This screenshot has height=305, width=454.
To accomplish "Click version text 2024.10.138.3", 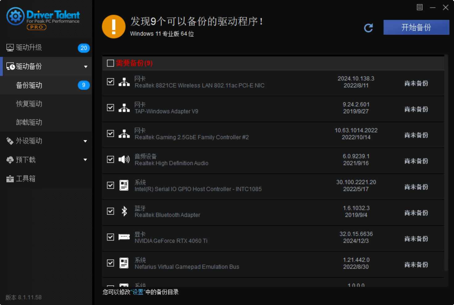I will tap(356, 79).
